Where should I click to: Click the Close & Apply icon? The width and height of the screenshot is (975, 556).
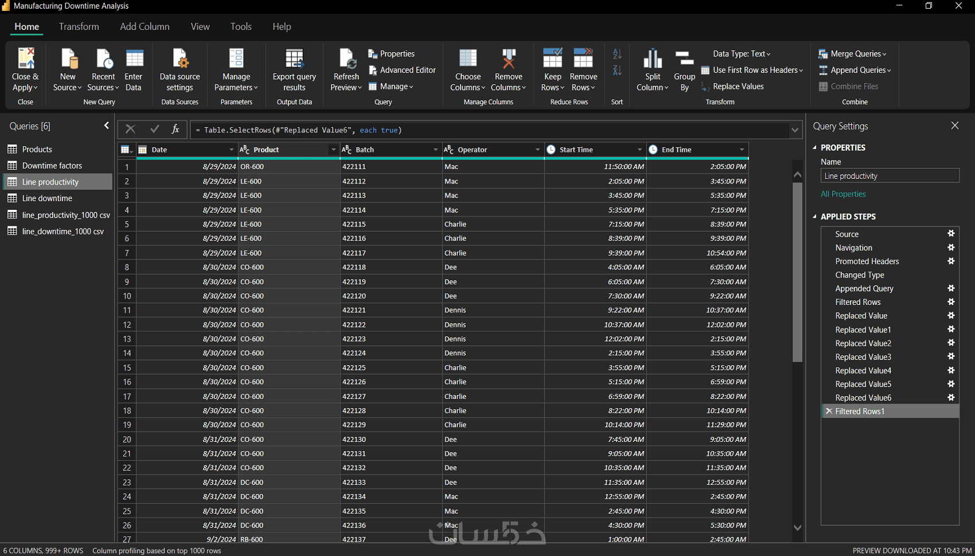click(26, 58)
